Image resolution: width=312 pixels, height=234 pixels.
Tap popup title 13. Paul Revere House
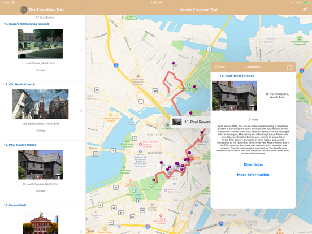237,76
